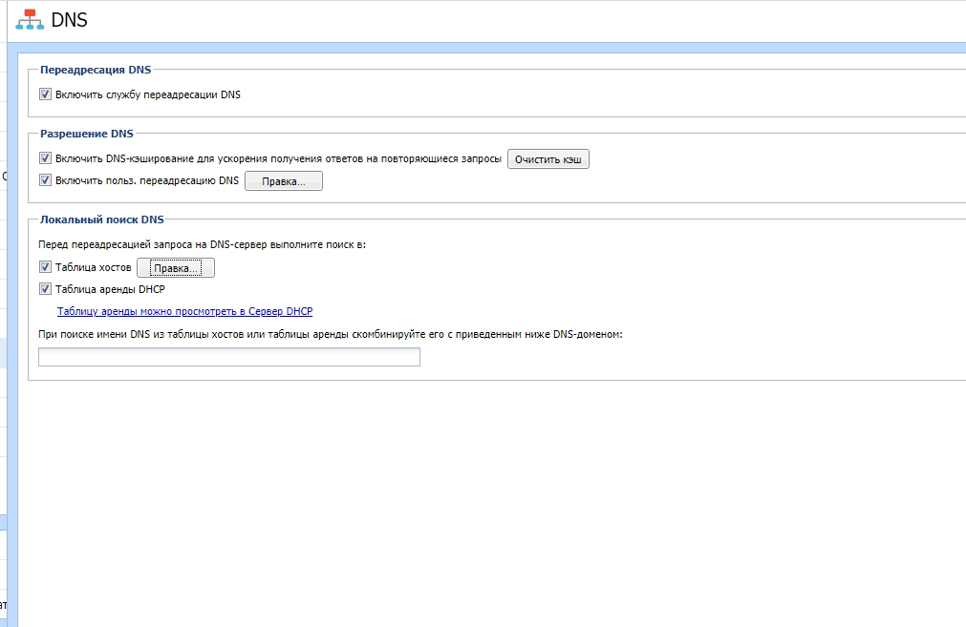Click the DNS page title text

[x=69, y=20]
